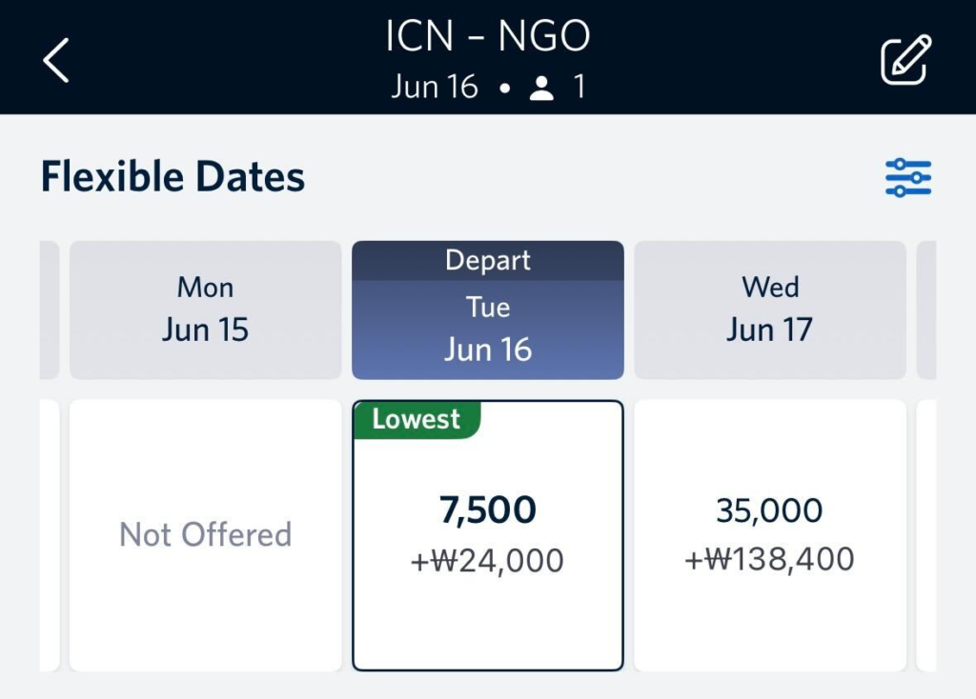Tap the back arrow icon
Image resolution: width=976 pixels, height=699 pixels.
click(56, 60)
